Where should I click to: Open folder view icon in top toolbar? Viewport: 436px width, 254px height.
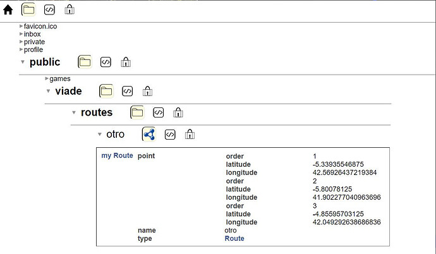click(x=28, y=9)
